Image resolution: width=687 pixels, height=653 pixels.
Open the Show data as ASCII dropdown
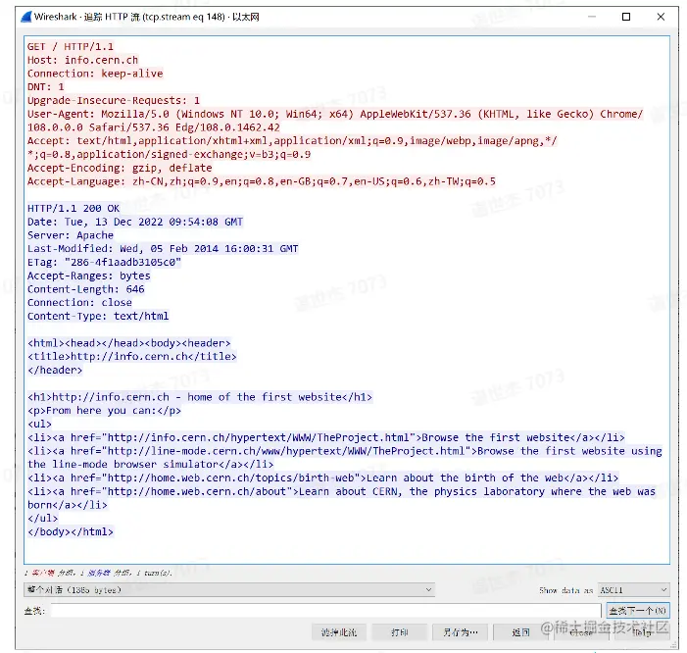(x=633, y=590)
